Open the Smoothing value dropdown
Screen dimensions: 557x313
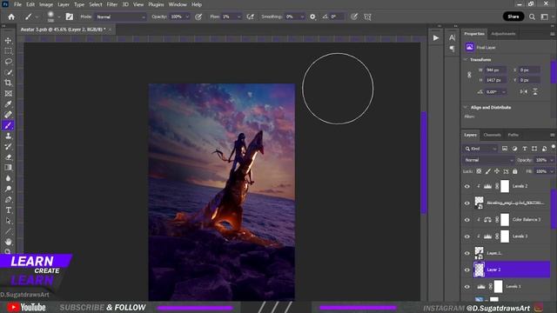pyautogui.click(x=302, y=17)
